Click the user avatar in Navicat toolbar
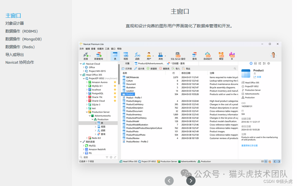 pyautogui.click(x=273, y=55)
